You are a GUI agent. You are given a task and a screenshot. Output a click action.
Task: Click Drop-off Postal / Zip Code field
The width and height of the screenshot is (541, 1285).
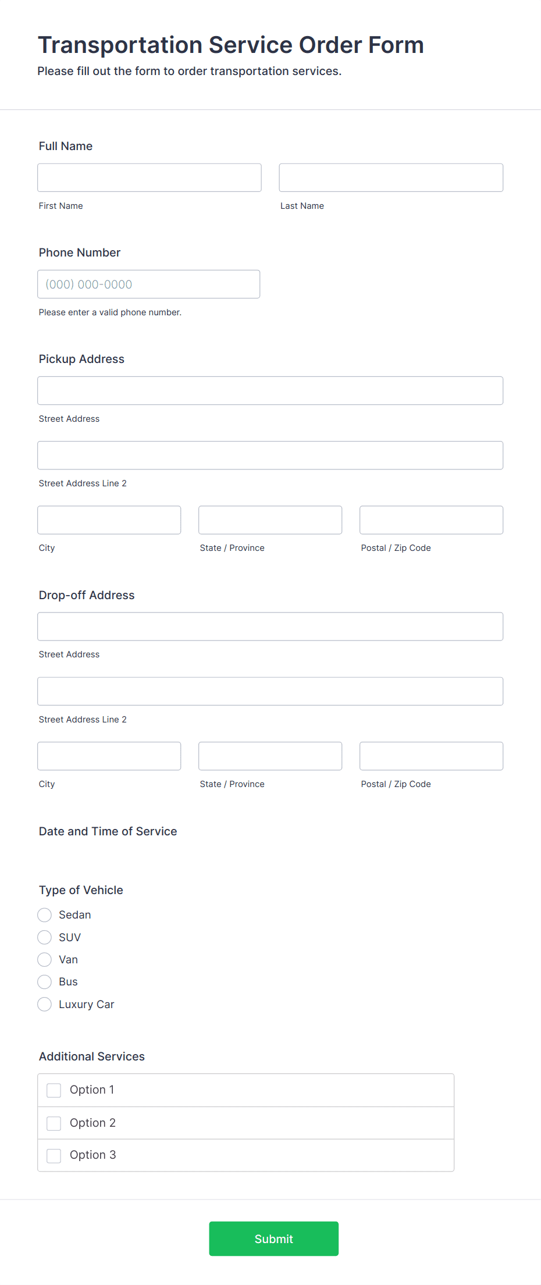(432, 756)
